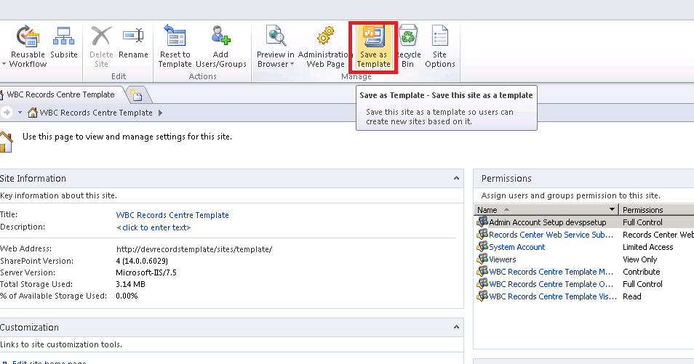Open Site Options
This screenshot has height=364, width=694.
[x=439, y=46]
